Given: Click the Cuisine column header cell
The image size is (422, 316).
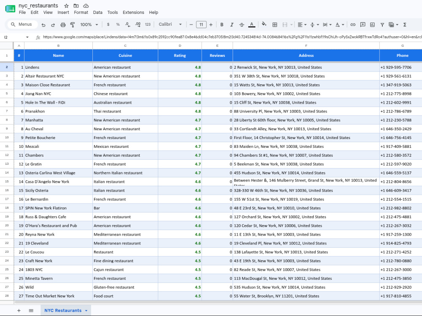Looking at the screenshot, I should [x=125, y=55].
